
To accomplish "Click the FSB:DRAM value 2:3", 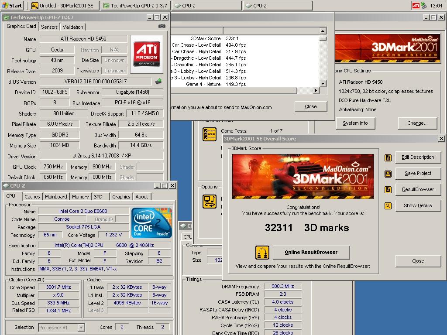I will [x=283, y=294].
